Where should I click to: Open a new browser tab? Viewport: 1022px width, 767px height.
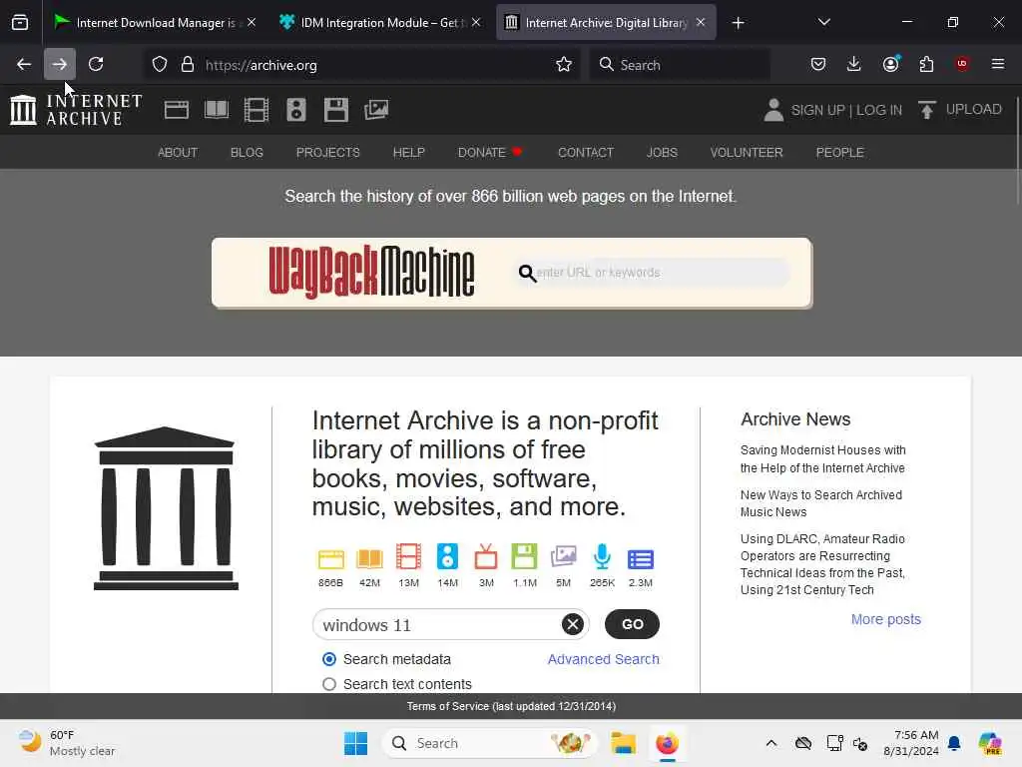(x=738, y=23)
